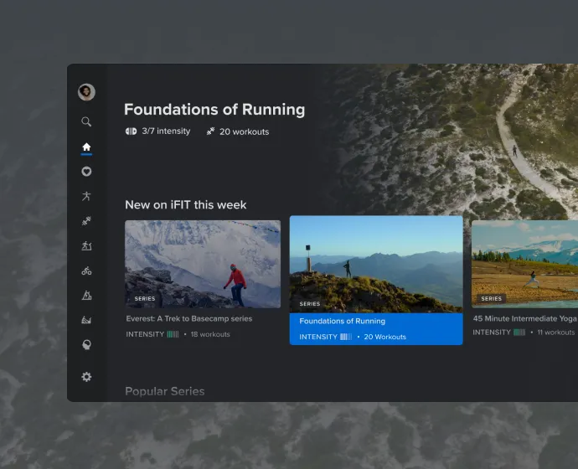This screenshot has height=469, width=578.
Task: Click the 11 workouts text under Yoga
Action: [x=556, y=332]
